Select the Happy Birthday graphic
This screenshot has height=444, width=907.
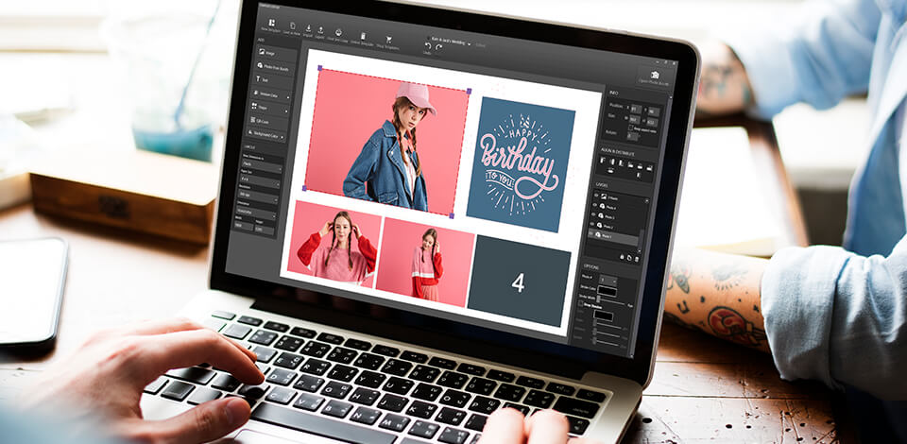point(520,164)
